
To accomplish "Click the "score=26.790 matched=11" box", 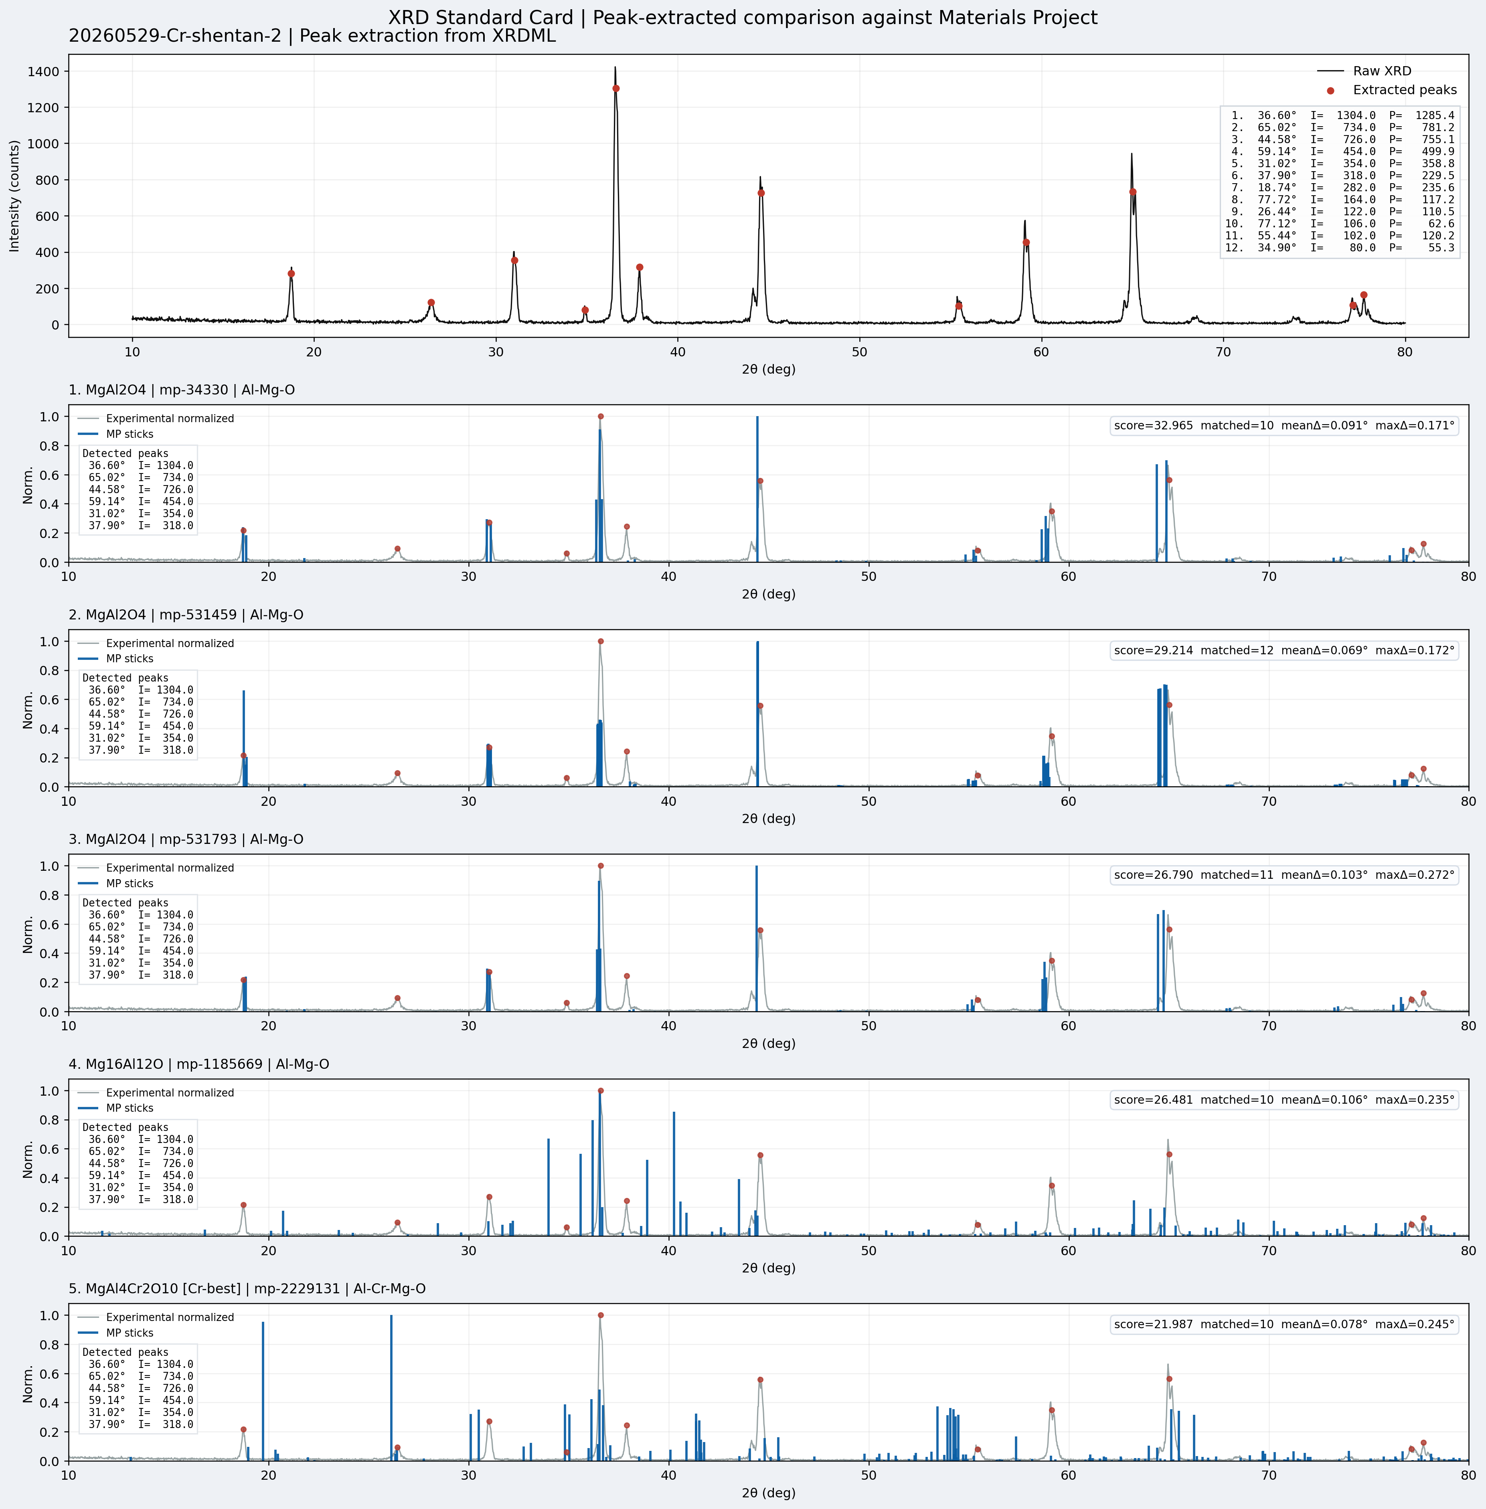I will [x=1284, y=876].
